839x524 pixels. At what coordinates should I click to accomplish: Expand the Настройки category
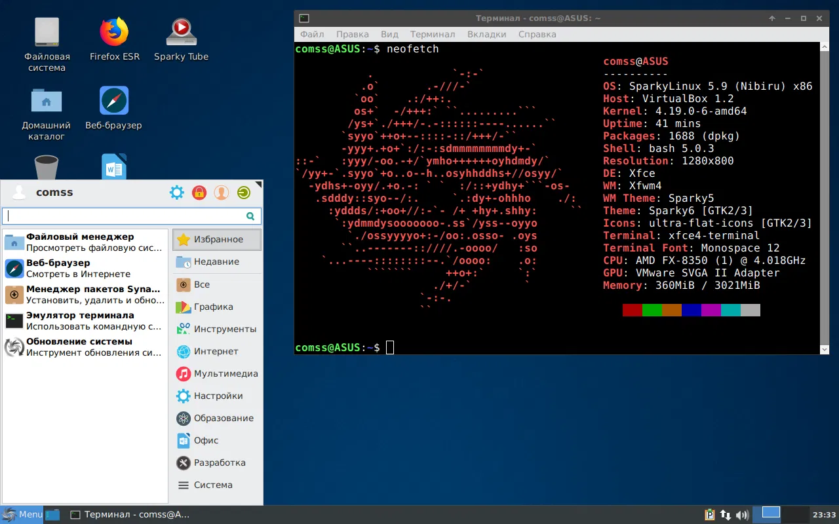point(217,396)
